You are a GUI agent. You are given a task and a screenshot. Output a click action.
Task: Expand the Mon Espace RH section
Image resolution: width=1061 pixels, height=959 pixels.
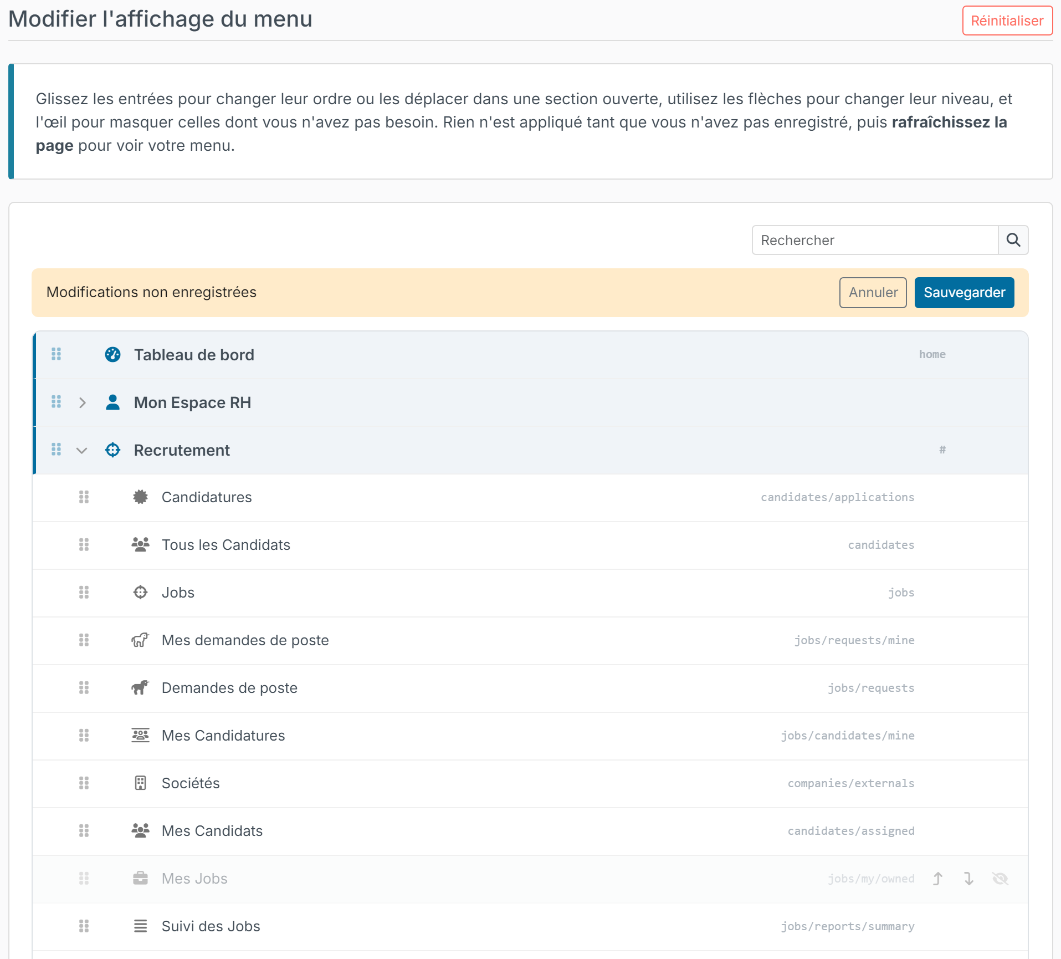82,402
